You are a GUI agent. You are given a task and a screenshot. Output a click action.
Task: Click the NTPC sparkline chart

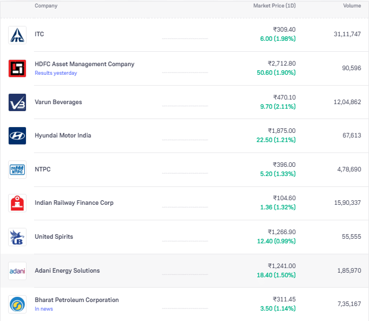(184, 170)
